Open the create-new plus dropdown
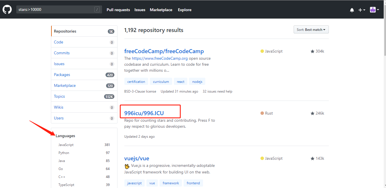Screen dimensions: 386x188 361,10
